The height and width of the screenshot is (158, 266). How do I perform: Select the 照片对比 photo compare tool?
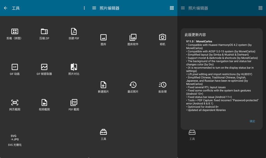[74, 69]
